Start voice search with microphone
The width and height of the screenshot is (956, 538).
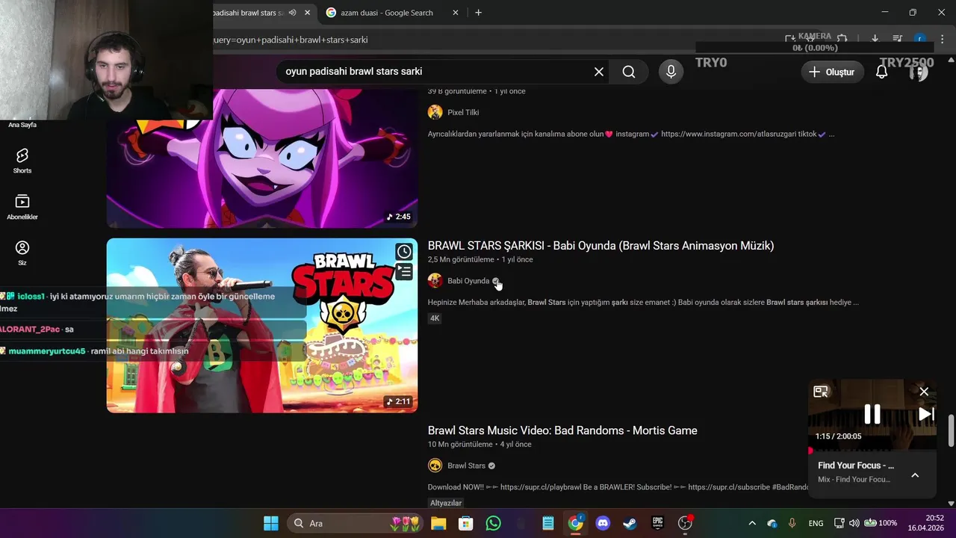pos(671,72)
